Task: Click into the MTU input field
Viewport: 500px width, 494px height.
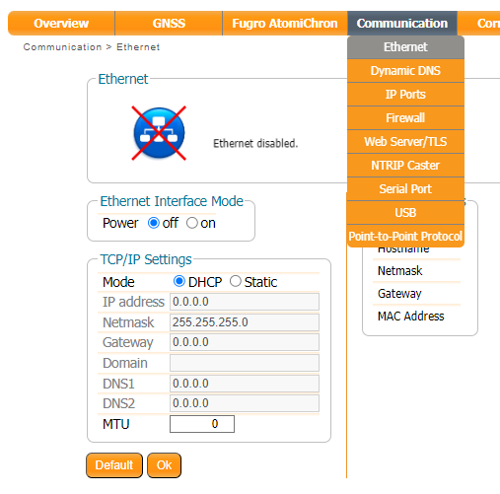Action: (x=202, y=424)
